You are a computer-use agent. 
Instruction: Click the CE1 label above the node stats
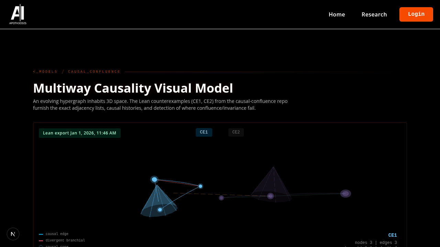coord(393,235)
